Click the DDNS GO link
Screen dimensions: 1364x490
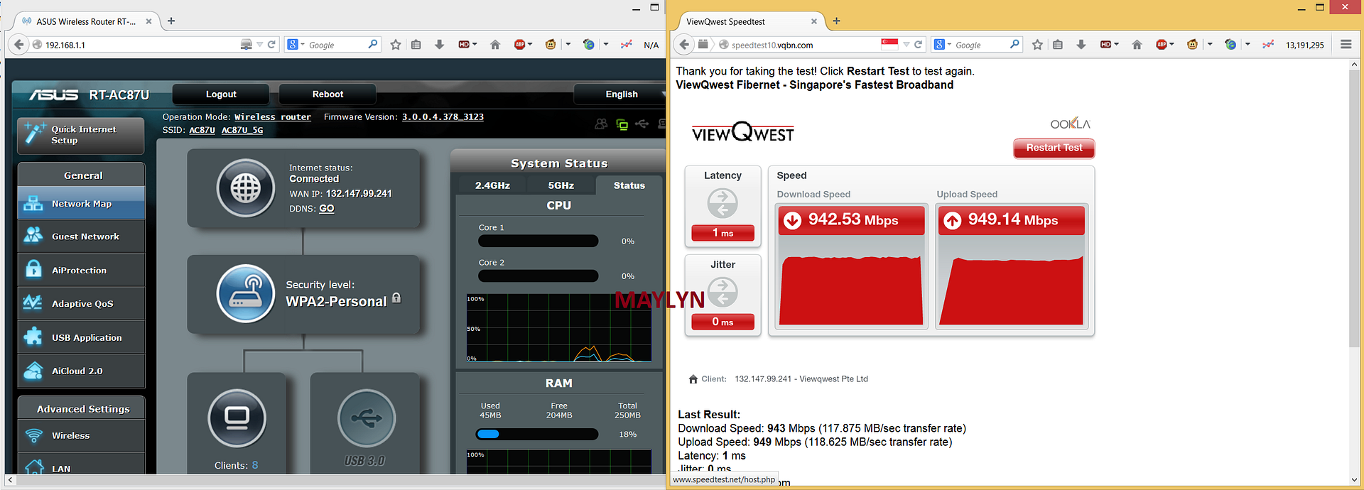(x=326, y=209)
